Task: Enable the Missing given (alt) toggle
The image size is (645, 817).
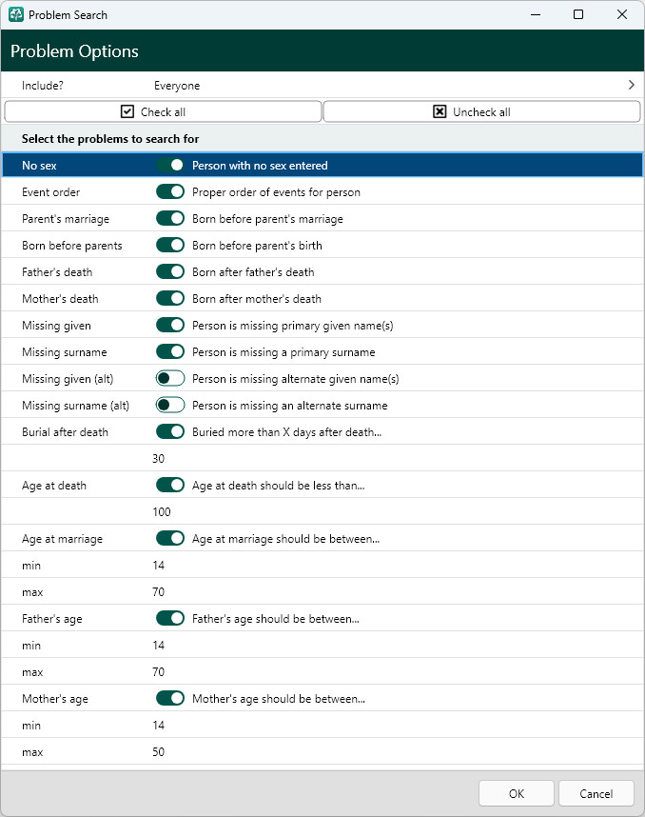Action: pos(170,378)
